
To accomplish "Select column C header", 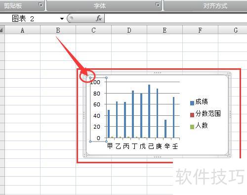I will [93, 30].
